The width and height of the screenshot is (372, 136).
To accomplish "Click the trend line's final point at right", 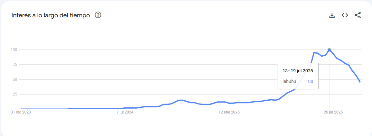I will click(x=360, y=82).
